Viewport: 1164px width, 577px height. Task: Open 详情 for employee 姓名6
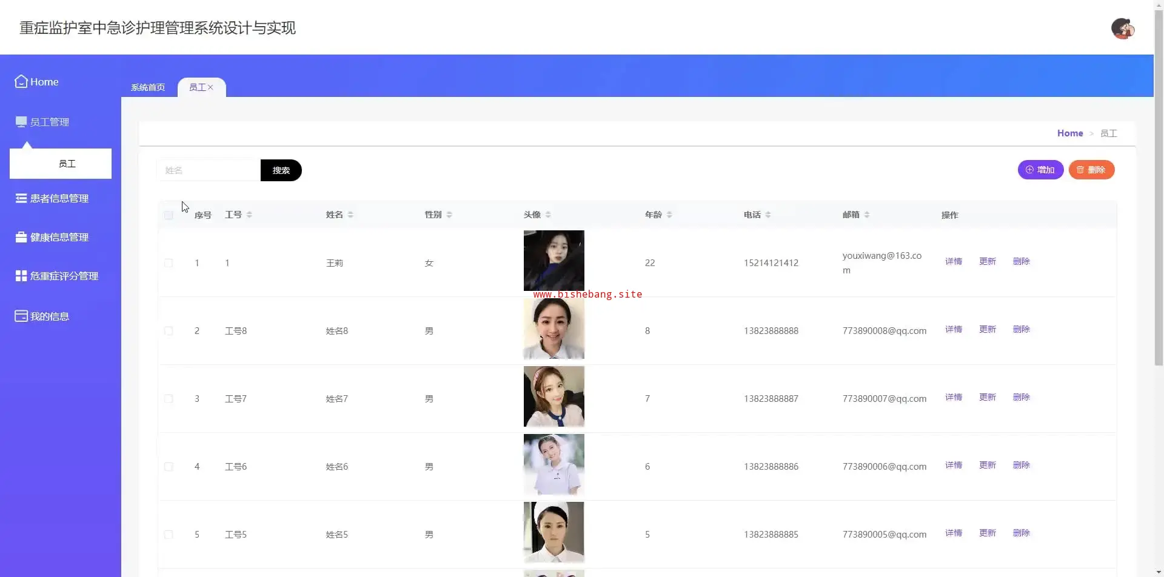pyautogui.click(x=954, y=465)
